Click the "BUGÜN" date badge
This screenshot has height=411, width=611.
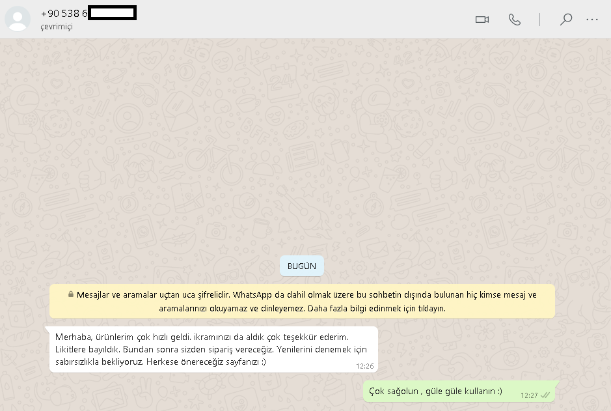(x=302, y=266)
